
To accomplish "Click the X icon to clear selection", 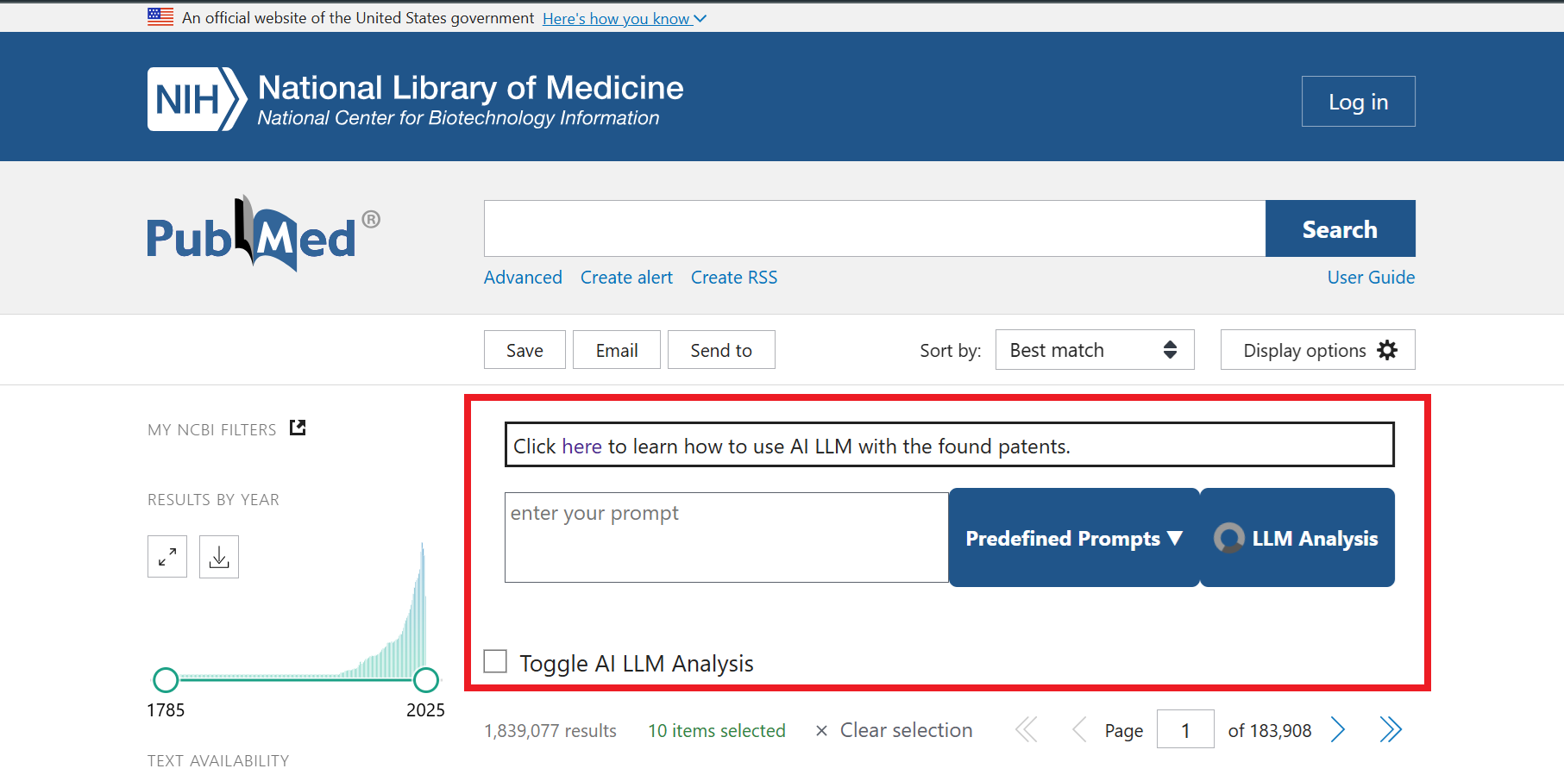I will click(x=821, y=731).
